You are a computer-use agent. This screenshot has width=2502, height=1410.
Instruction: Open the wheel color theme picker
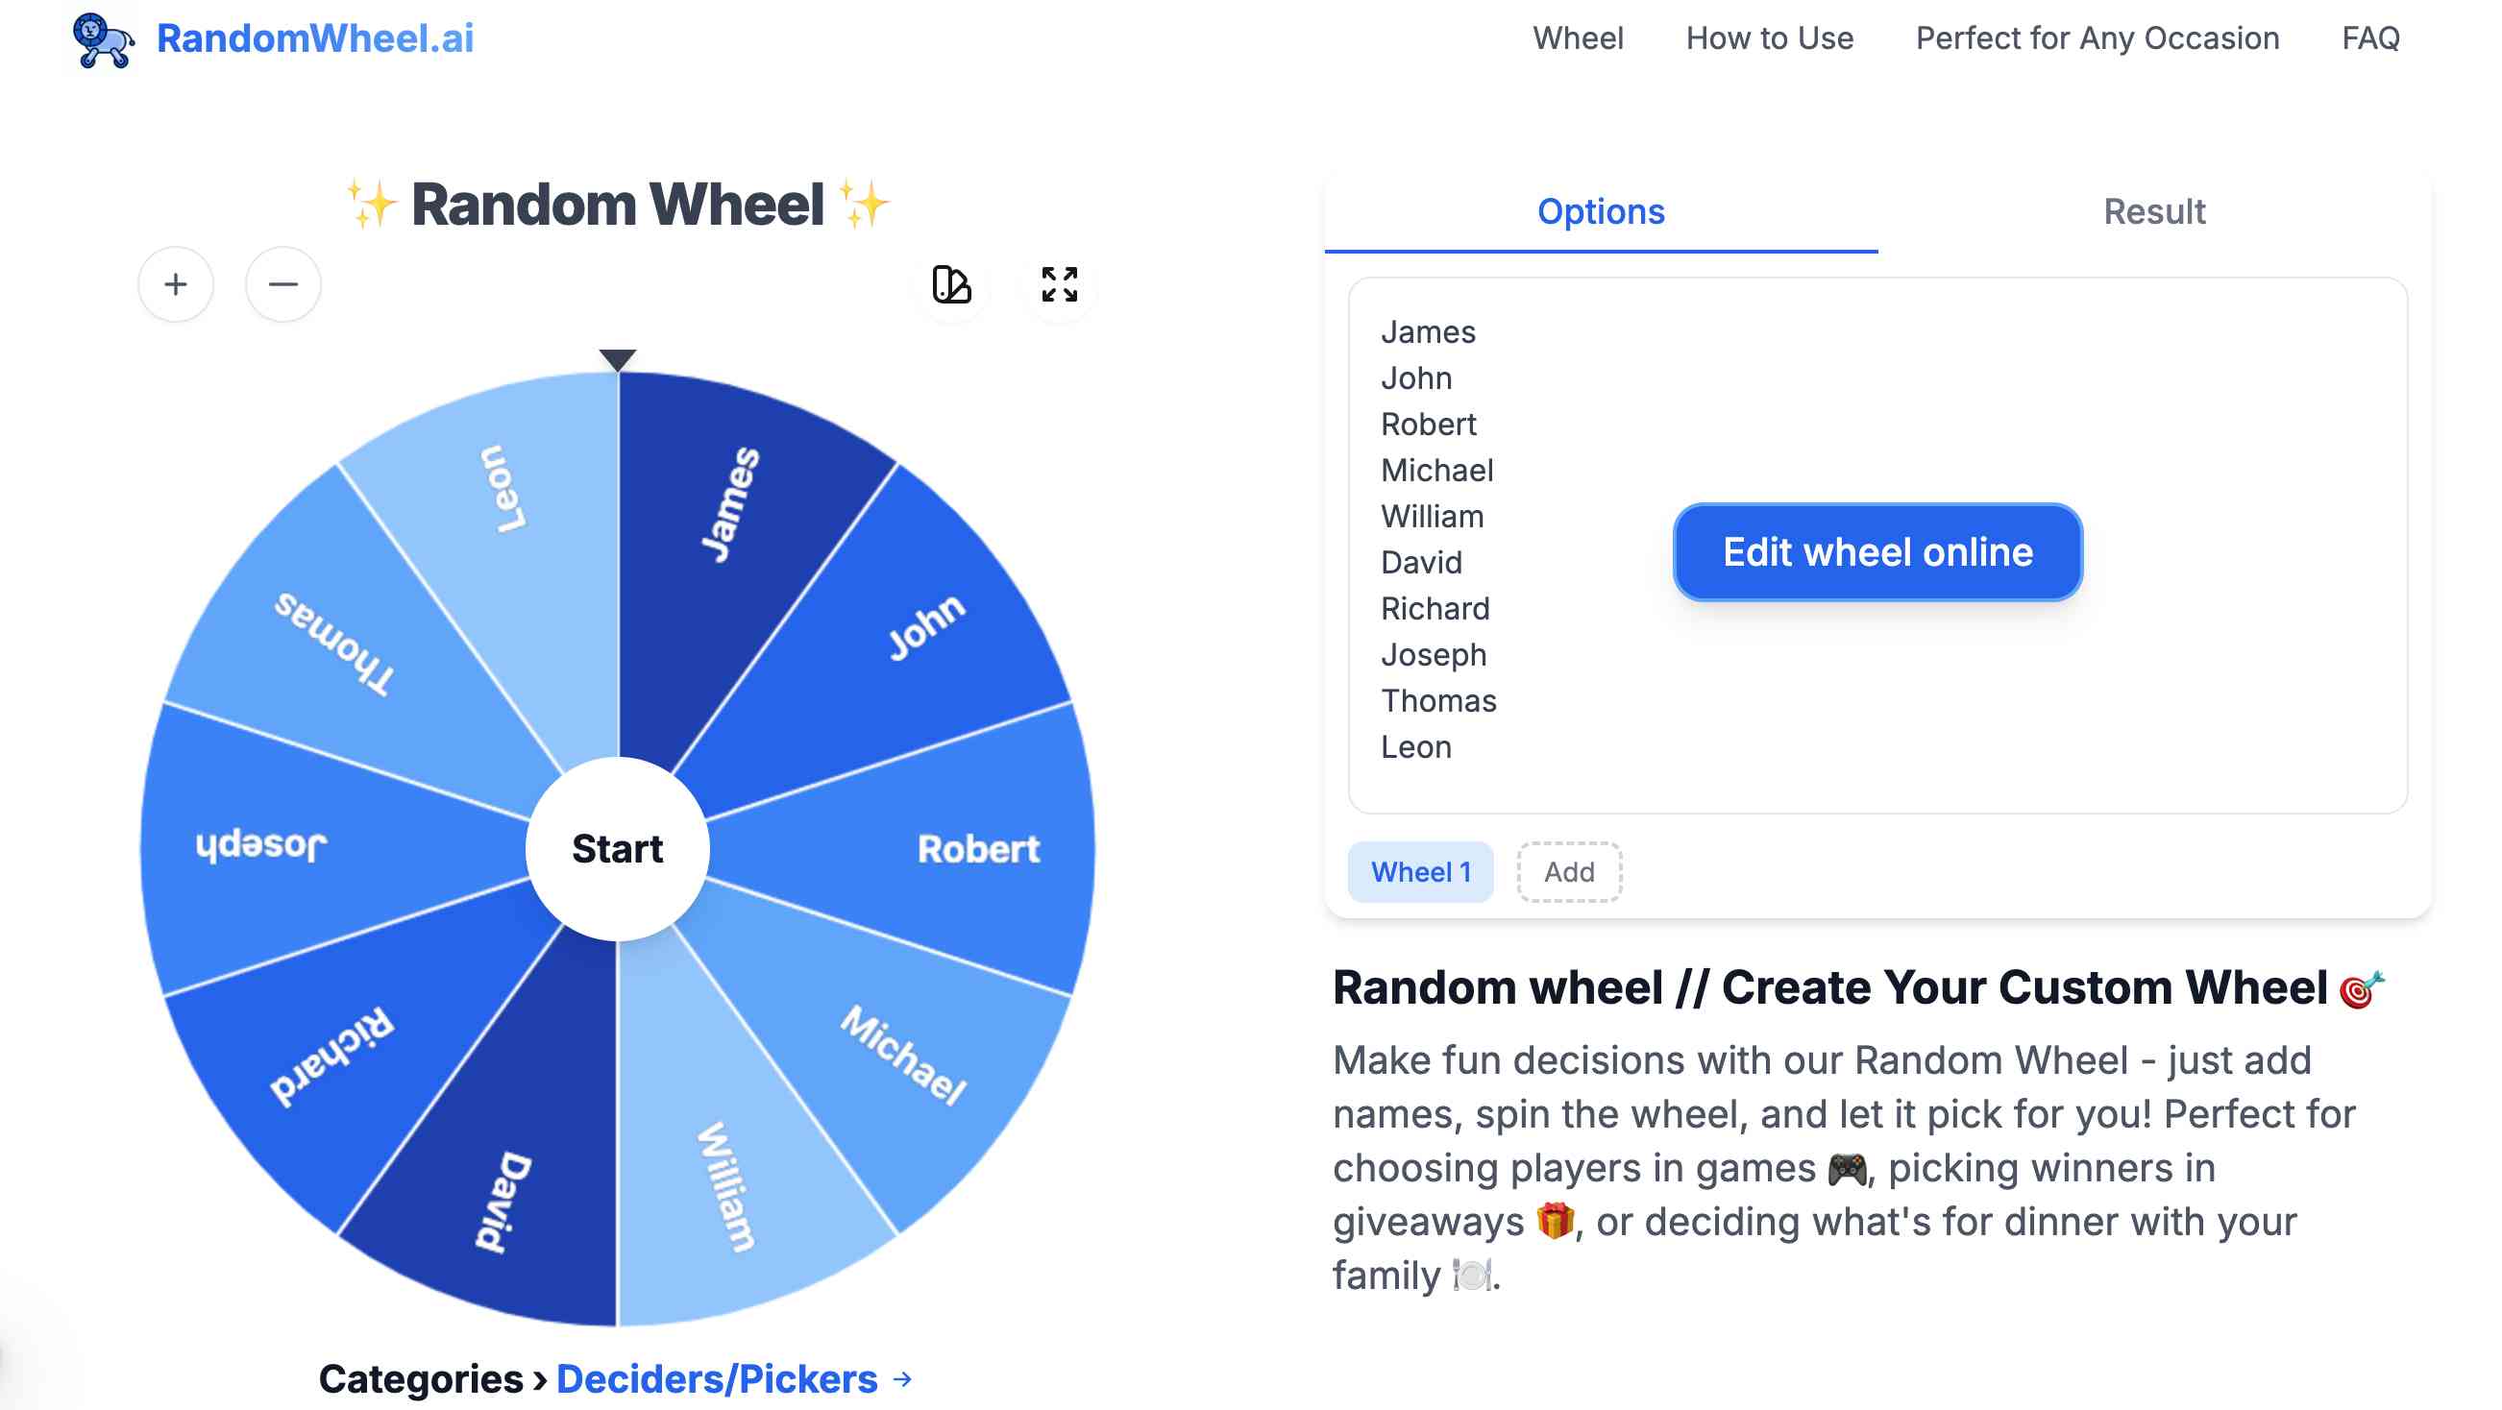pyautogui.click(x=952, y=285)
